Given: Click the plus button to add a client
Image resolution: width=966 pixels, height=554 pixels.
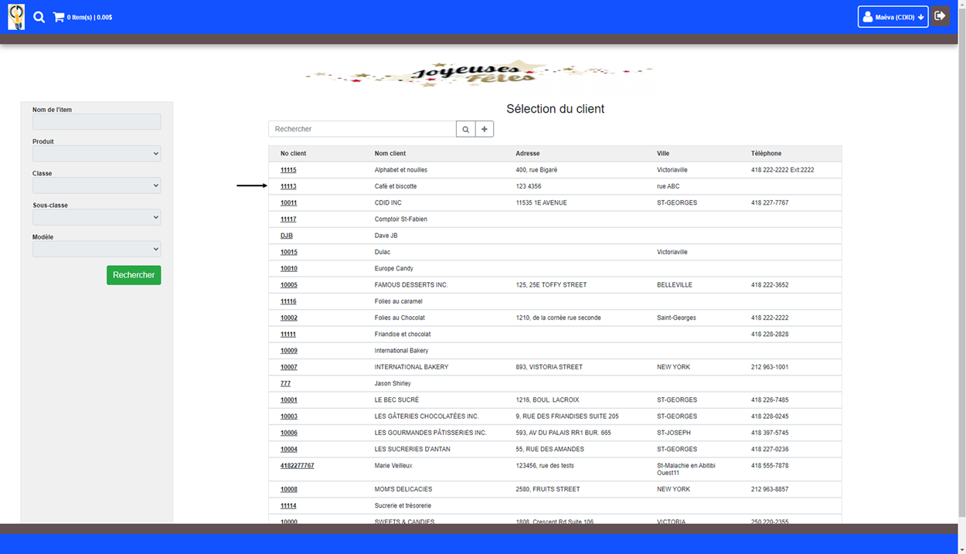Looking at the screenshot, I should point(484,128).
